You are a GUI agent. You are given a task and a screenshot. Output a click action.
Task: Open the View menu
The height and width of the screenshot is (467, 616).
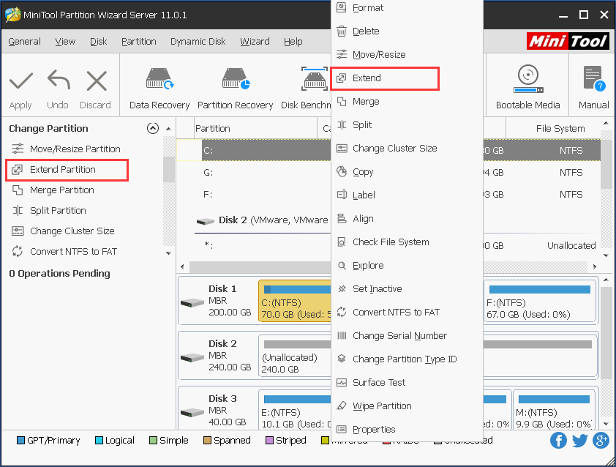[x=65, y=41]
